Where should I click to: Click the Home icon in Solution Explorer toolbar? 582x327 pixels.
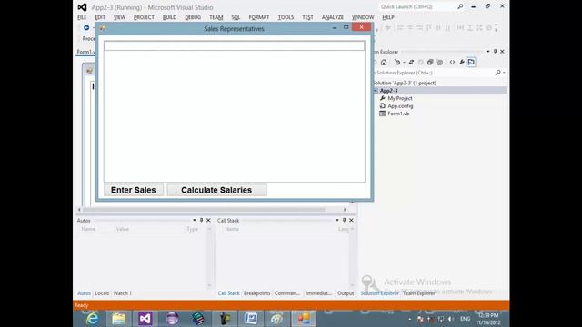pyautogui.click(x=384, y=63)
